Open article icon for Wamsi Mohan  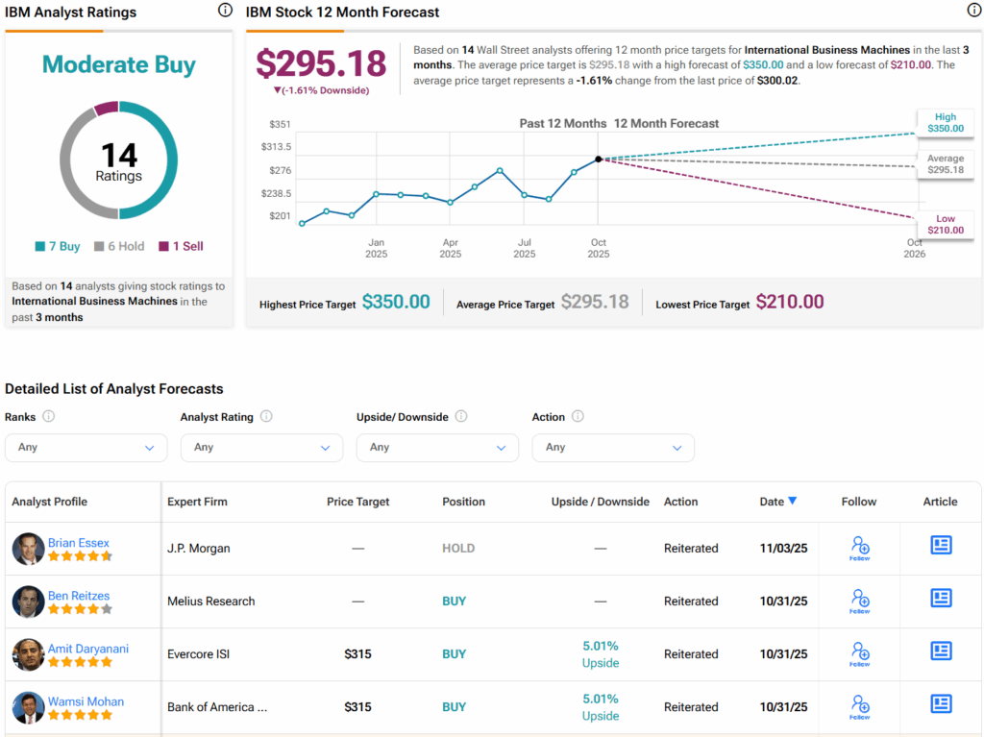click(941, 704)
